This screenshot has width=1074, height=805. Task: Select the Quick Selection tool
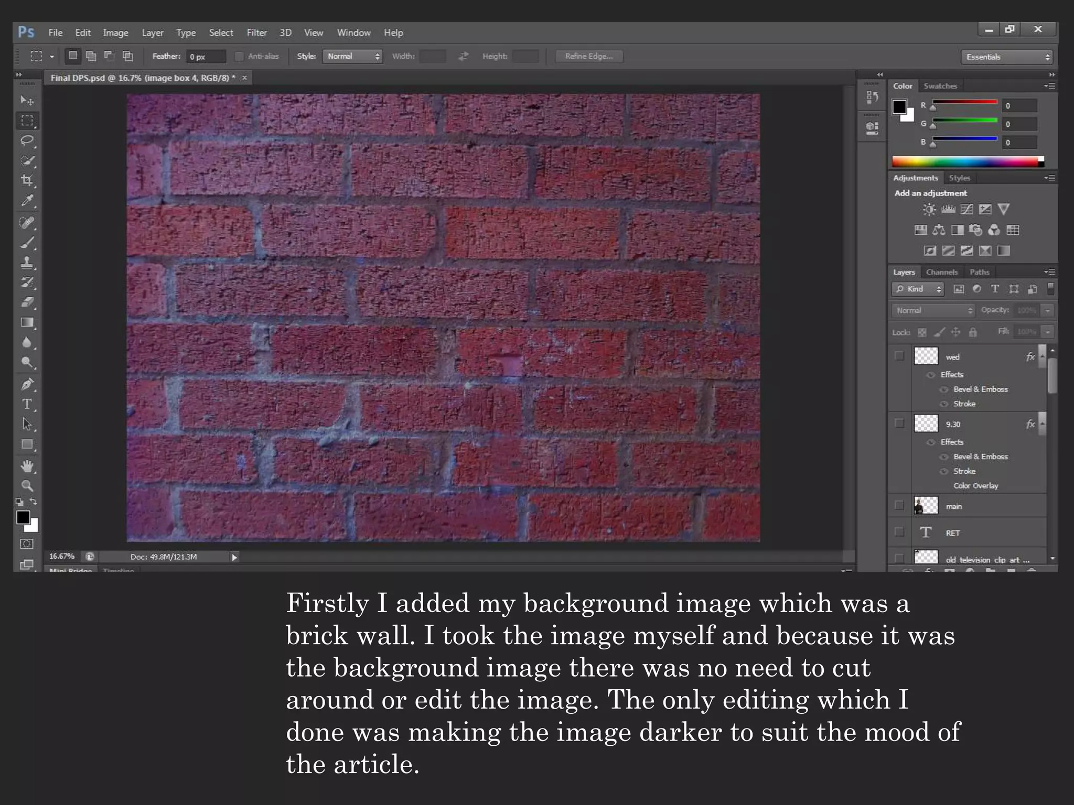click(27, 160)
